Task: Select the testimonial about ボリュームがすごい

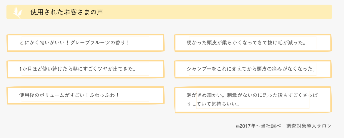Action: coord(86,95)
